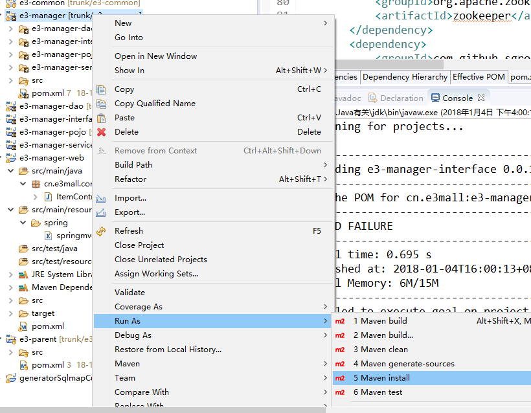
Task: Click the ItemController Java file icon
Action: pos(48,197)
